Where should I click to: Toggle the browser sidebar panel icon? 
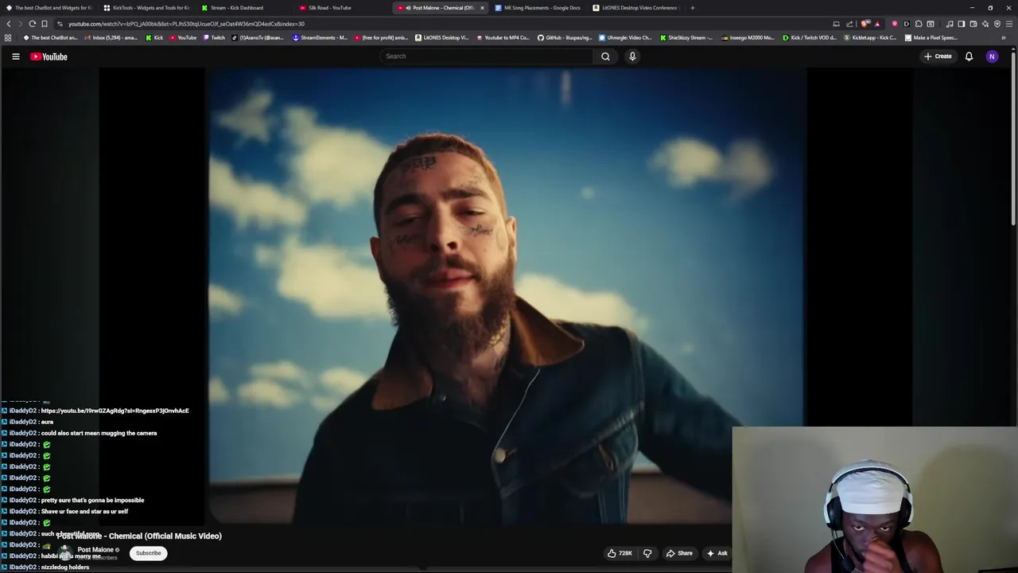[962, 24]
